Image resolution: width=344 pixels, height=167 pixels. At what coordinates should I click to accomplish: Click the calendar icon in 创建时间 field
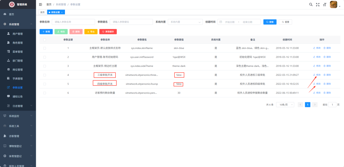click(221, 22)
